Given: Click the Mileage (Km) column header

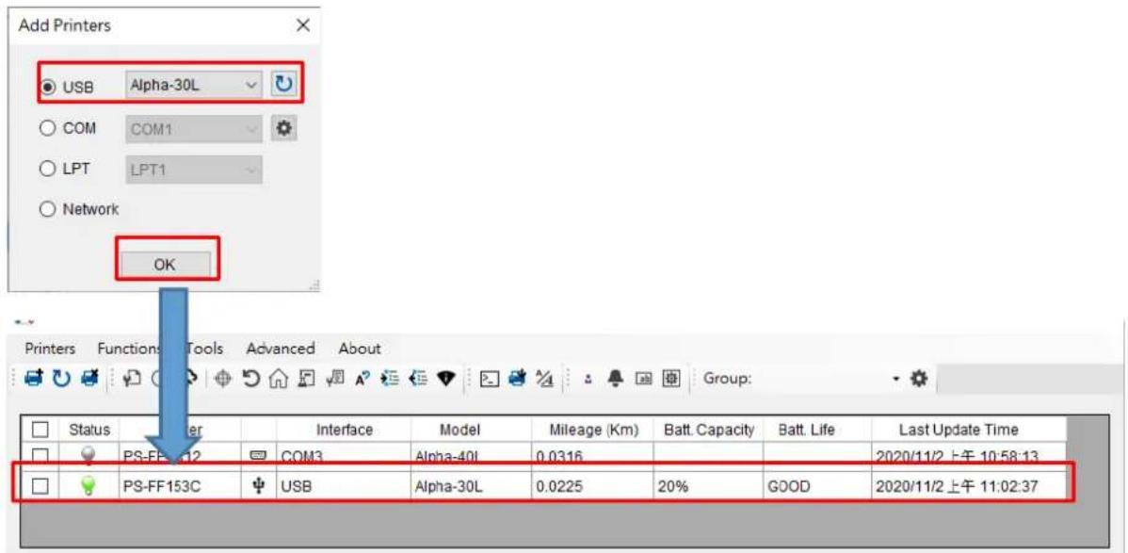Looking at the screenshot, I should 592,430.
